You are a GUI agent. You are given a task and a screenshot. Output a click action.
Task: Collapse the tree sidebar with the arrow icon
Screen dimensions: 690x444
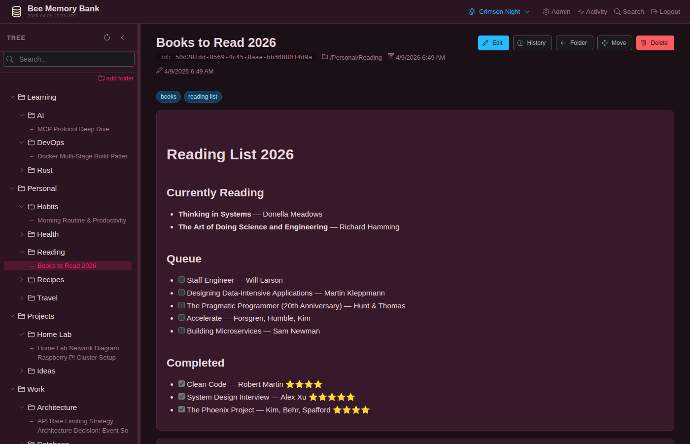[123, 37]
